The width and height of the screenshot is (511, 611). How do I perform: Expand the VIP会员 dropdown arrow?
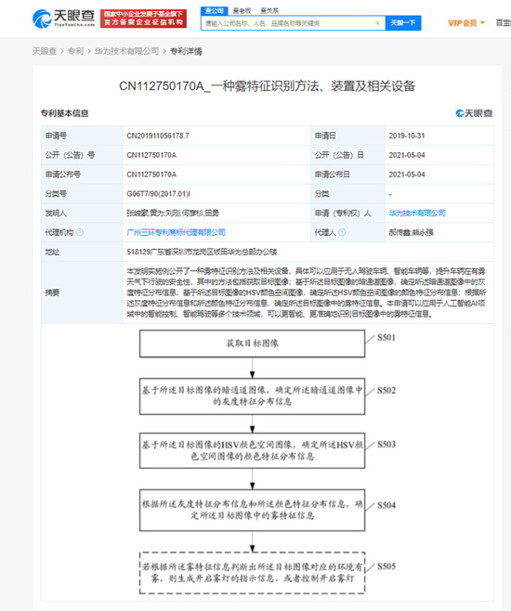pyautogui.click(x=482, y=23)
